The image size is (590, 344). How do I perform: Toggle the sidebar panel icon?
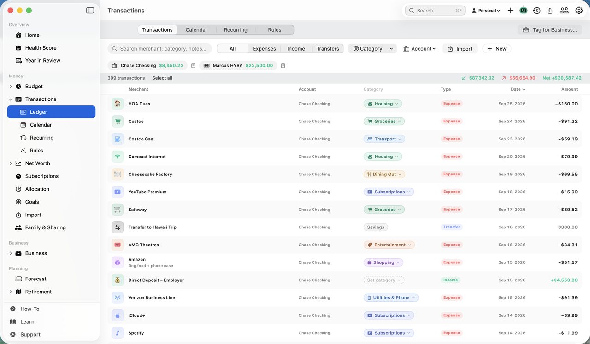[90, 10]
